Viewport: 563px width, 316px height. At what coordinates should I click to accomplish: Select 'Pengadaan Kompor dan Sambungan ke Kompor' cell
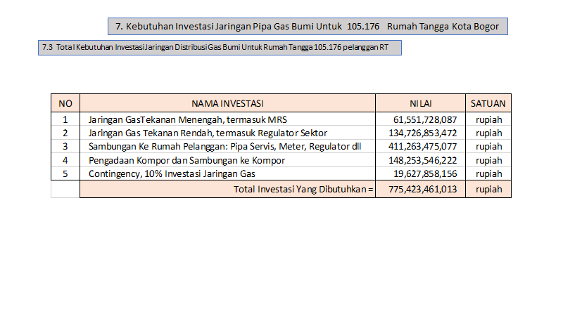(x=227, y=160)
